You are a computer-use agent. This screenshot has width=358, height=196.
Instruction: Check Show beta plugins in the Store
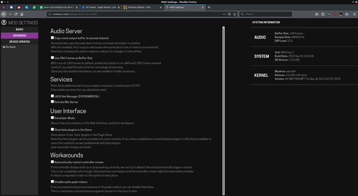[52, 129]
